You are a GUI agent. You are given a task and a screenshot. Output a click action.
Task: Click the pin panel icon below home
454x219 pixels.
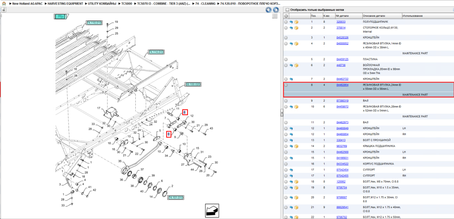coord(4,10)
